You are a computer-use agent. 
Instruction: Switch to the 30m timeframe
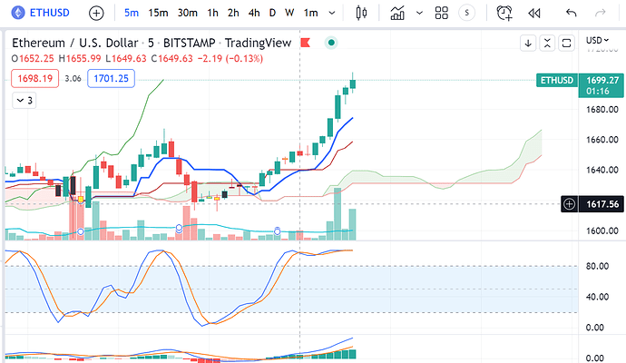pos(187,13)
